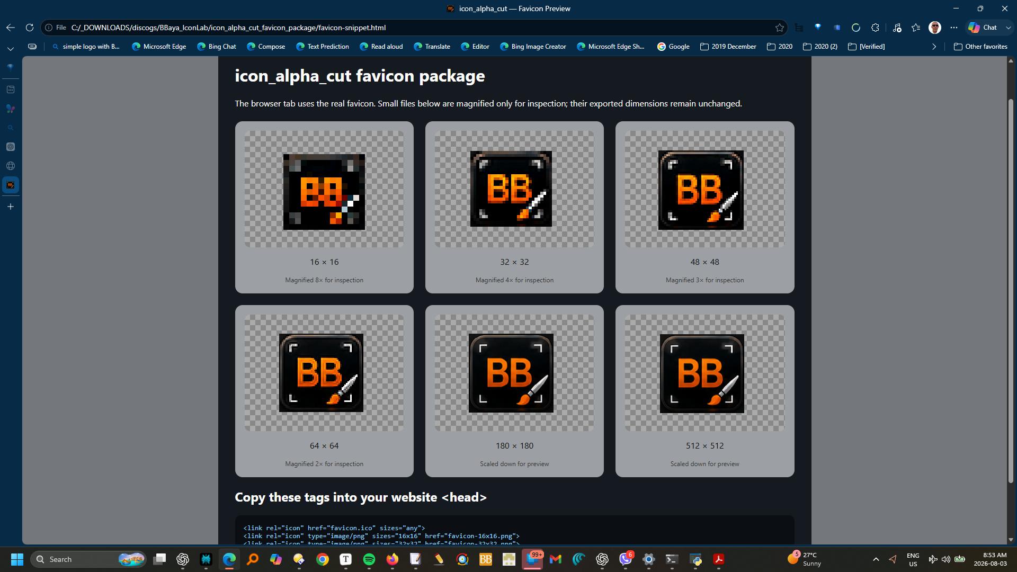This screenshot has height=572, width=1017.
Task: Open Spotify from the taskbar
Action: point(369,559)
